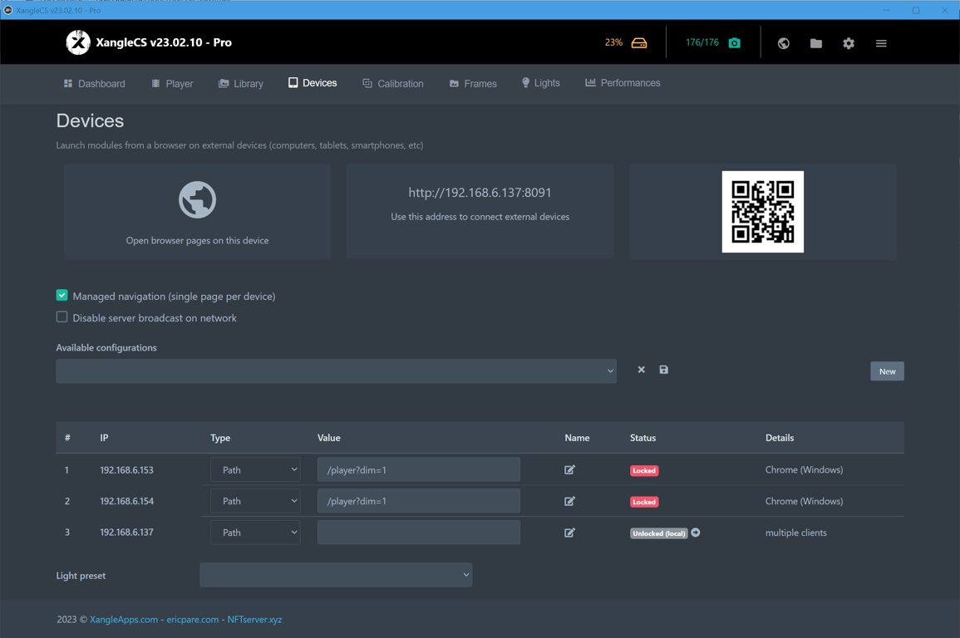Click the camera icon next to 176/176
960x638 pixels.
(x=734, y=43)
